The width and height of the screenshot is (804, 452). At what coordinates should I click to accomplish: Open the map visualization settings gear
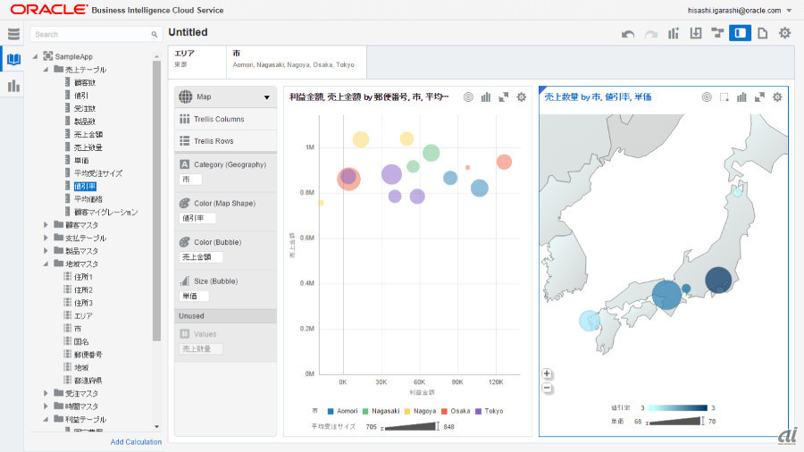pyautogui.click(x=776, y=97)
